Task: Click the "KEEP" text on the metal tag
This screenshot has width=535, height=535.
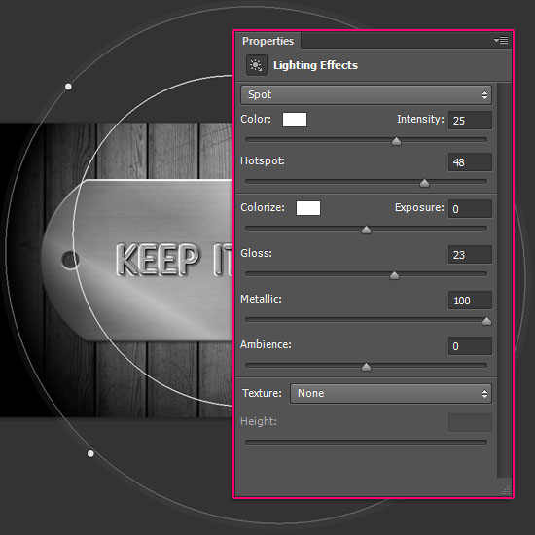Action: (158, 260)
